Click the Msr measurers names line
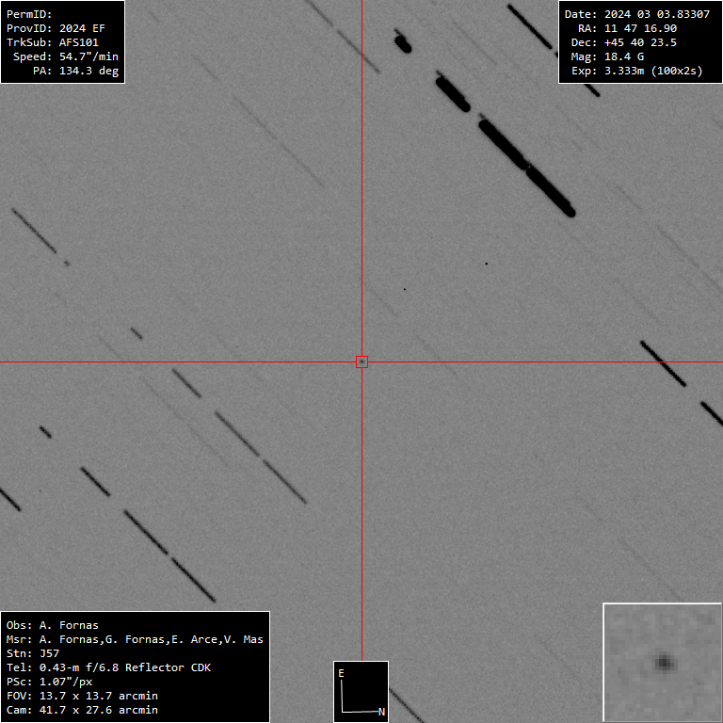This screenshot has width=723, height=723. click(135, 639)
